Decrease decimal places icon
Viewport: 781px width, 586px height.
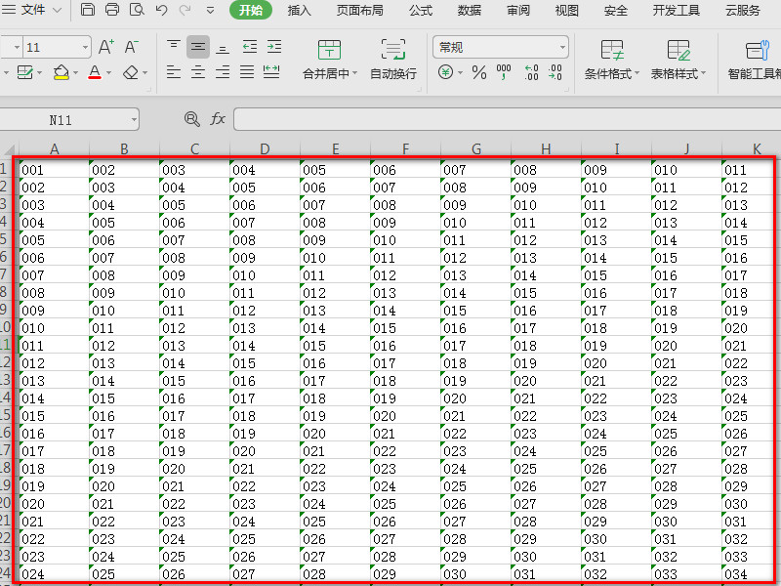pyautogui.click(x=555, y=72)
